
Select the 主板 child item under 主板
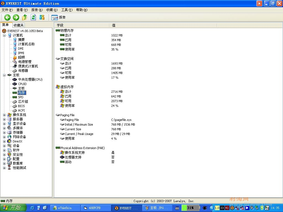tap(21, 88)
